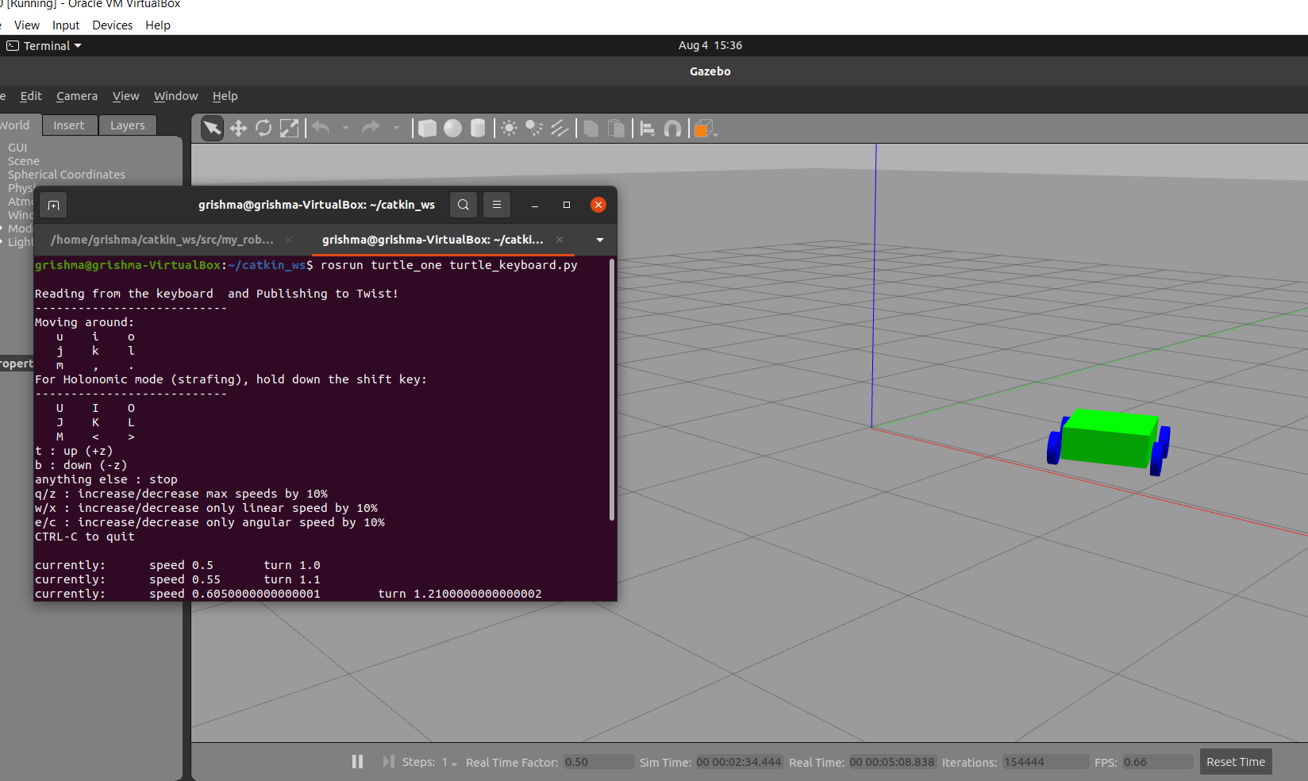
Task: Switch to the Insert tab
Action: click(69, 125)
